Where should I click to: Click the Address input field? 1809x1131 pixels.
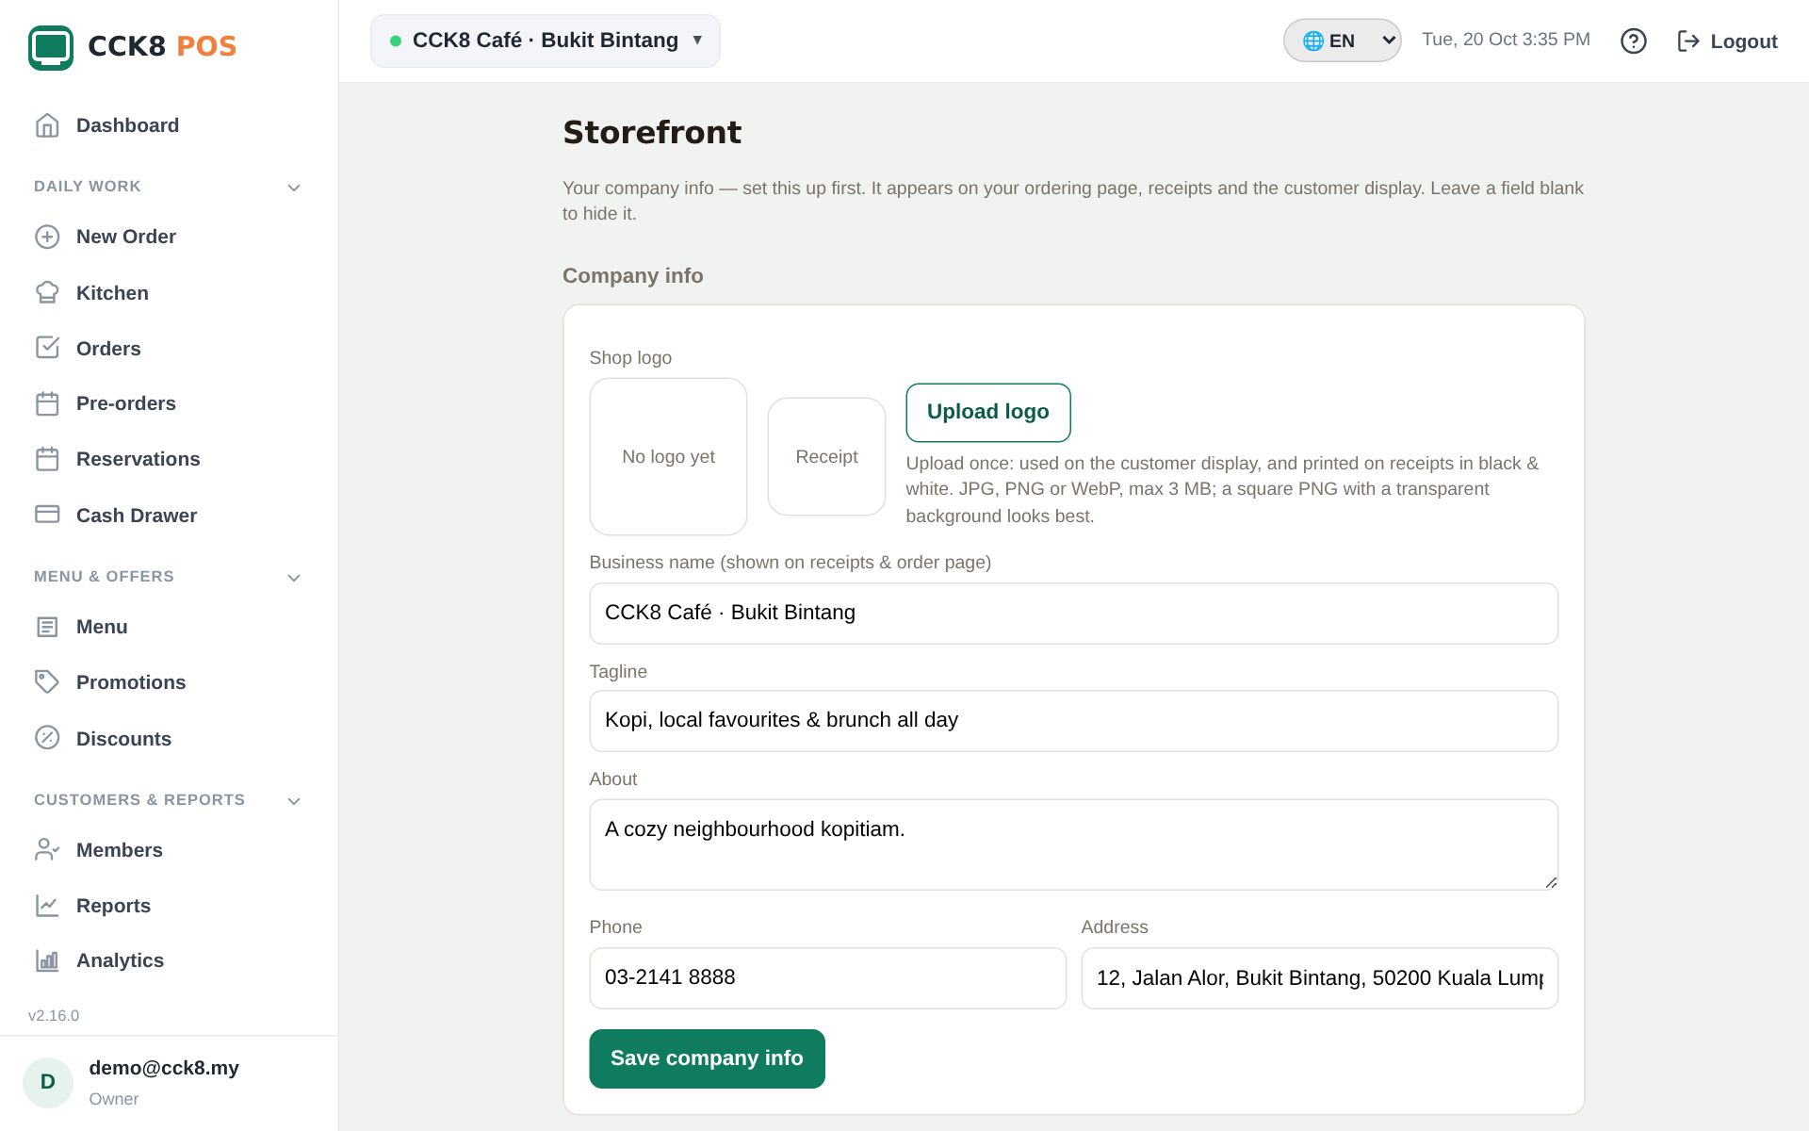1319,978
